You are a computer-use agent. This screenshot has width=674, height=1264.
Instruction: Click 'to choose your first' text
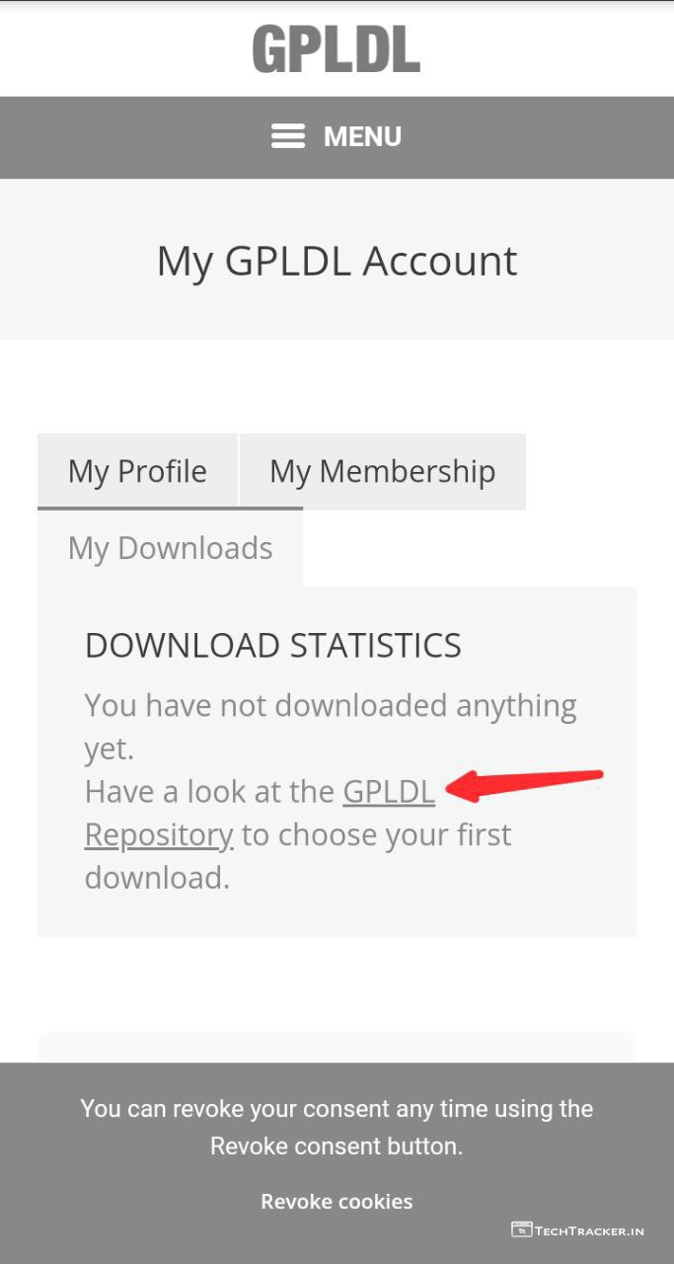[376, 834]
